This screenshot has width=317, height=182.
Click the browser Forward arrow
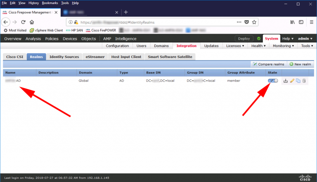tap(14, 22)
